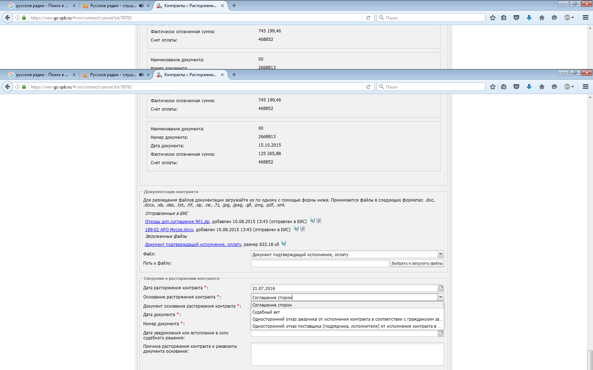Untick checkbox for 189-02 АРО Мусор.docx
Viewport: 593px width, 370px height.
(303, 229)
